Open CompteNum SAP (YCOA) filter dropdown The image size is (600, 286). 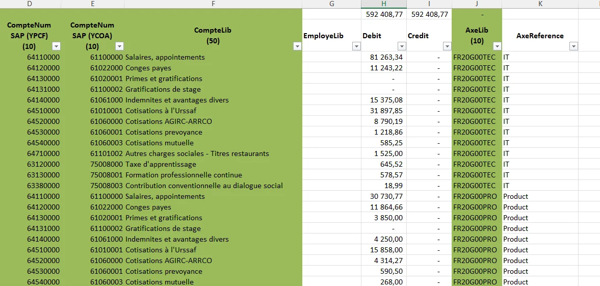(119, 46)
